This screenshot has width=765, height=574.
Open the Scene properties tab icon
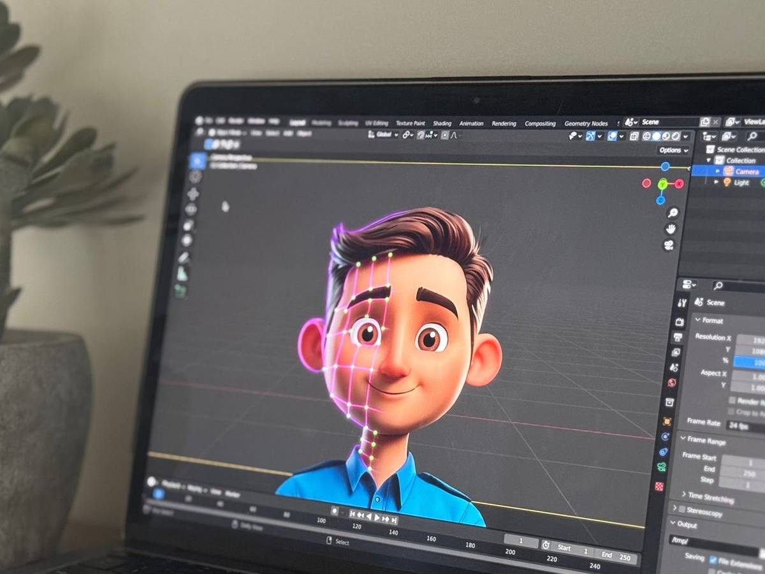pyautogui.click(x=674, y=368)
